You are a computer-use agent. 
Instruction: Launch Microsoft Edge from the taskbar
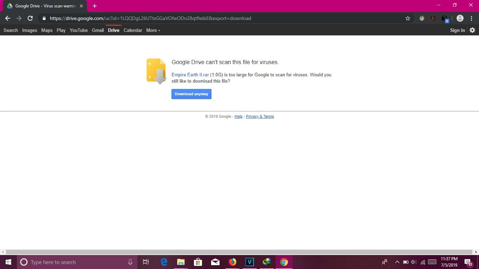pyautogui.click(x=164, y=262)
